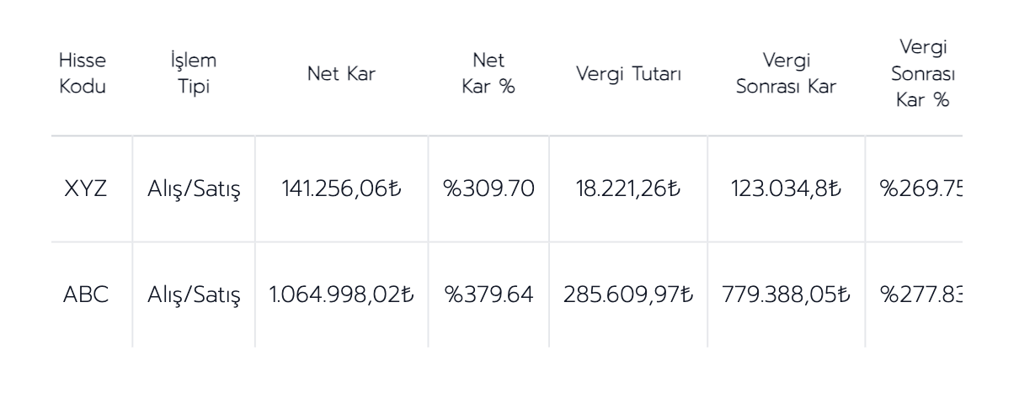Select the 1.064.998,02₺ net profit cell
The width and height of the screenshot is (1019, 419).
[x=341, y=294]
